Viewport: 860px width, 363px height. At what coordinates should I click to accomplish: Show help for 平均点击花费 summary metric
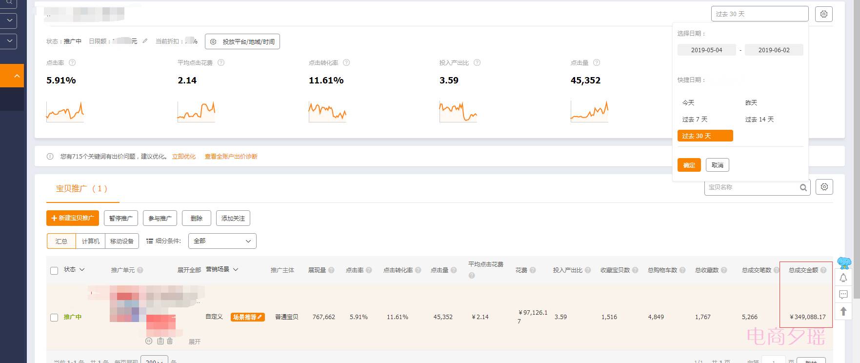click(221, 62)
